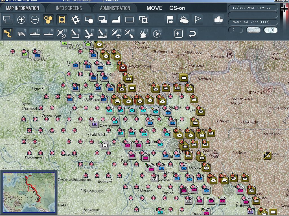Click the rectangle with bar chart icon
The image size is (289, 216).
(102, 20)
